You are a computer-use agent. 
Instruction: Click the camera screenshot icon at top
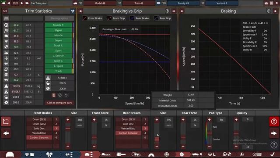click(x=266, y=3)
